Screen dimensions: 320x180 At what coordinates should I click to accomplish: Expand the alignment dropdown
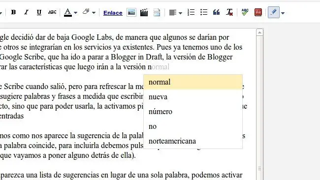pyautogui.click(x=180, y=13)
